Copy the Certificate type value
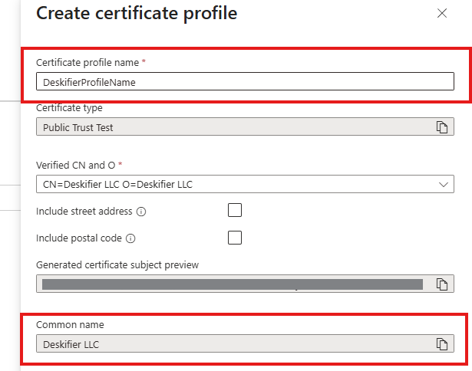 pos(442,127)
